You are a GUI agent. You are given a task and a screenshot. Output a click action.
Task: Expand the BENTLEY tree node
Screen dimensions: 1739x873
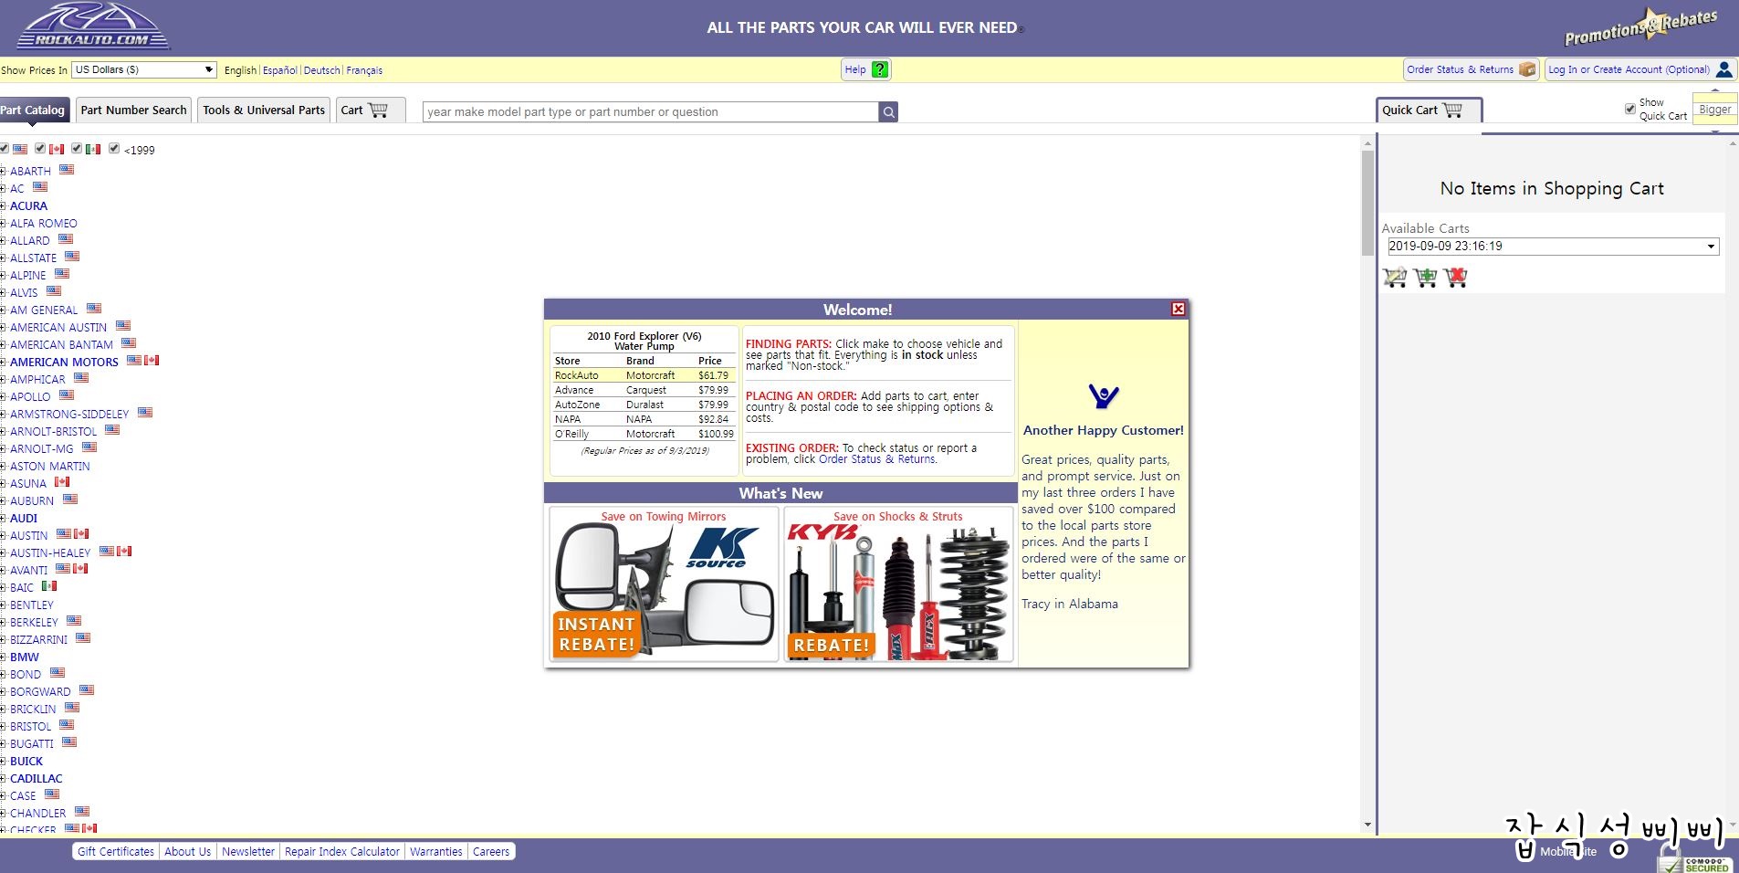(x=4, y=605)
